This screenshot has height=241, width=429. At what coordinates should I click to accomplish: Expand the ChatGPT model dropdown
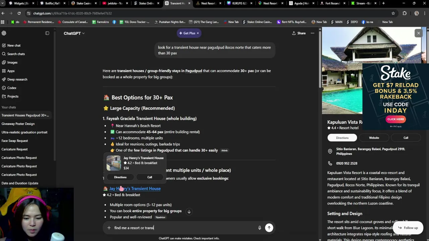coord(74,33)
